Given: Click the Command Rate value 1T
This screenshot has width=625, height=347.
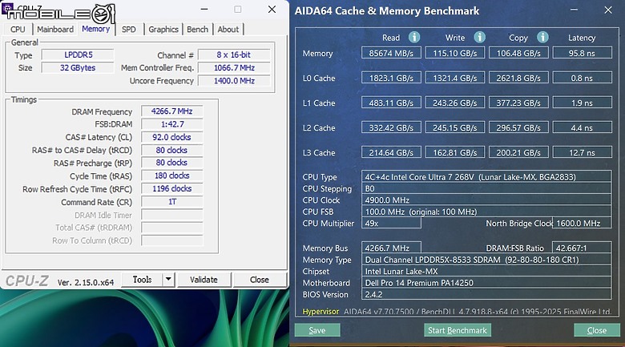Looking at the screenshot, I should (x=171, y=202).
